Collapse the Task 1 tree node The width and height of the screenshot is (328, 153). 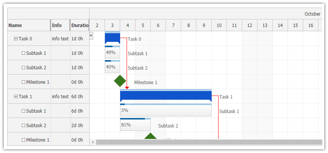coord(16,97)
